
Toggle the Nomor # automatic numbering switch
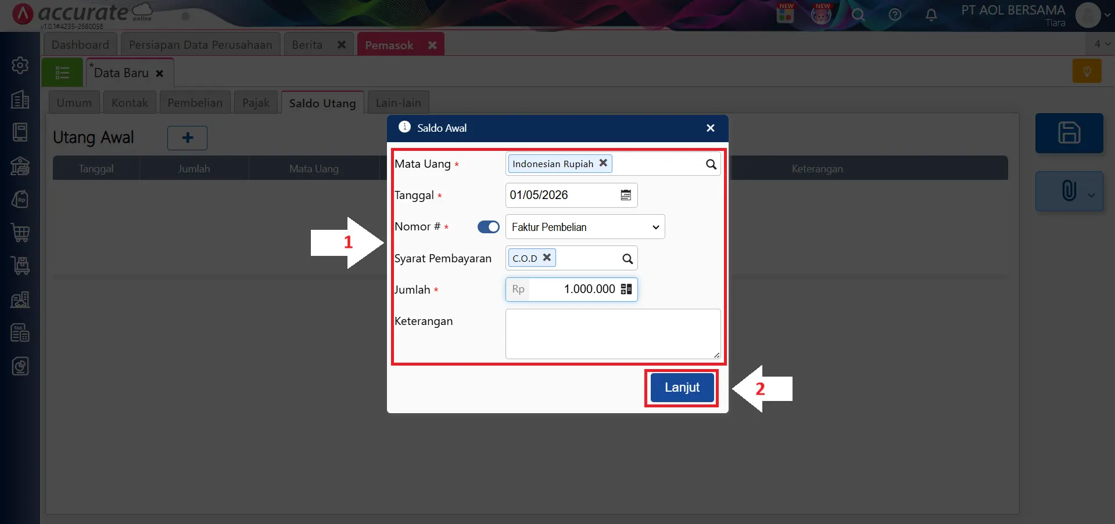pyautogui.click(x=488, y=227)
